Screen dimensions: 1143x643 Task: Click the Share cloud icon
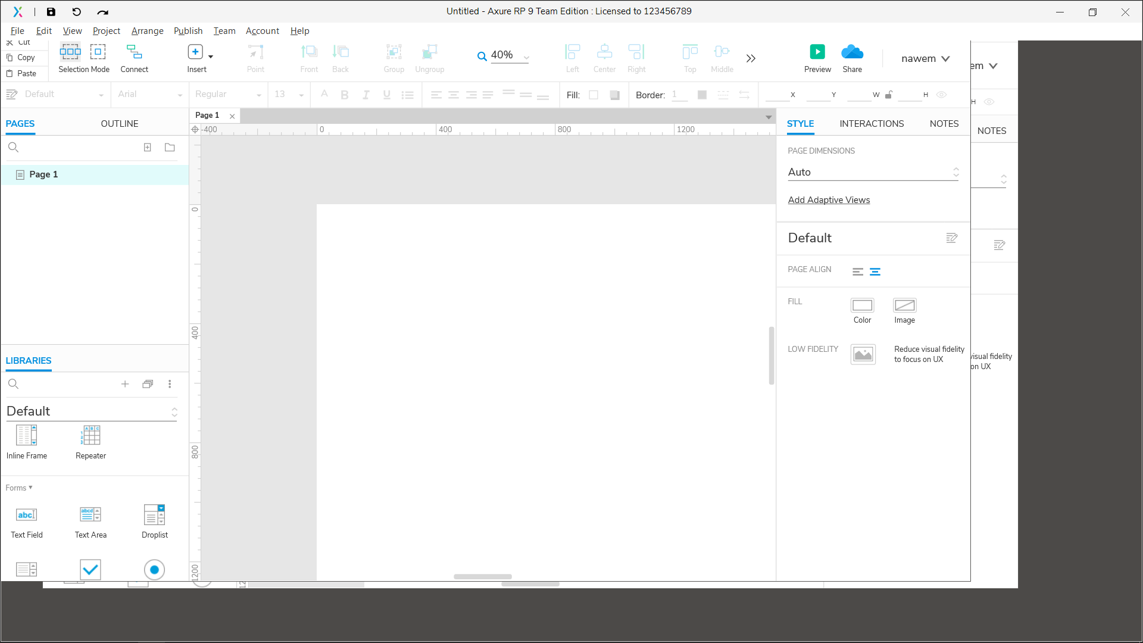point(852,52)
